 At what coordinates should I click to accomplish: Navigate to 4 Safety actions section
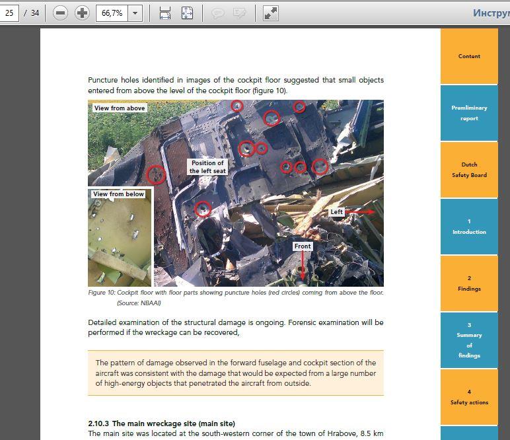coord(469,397)
